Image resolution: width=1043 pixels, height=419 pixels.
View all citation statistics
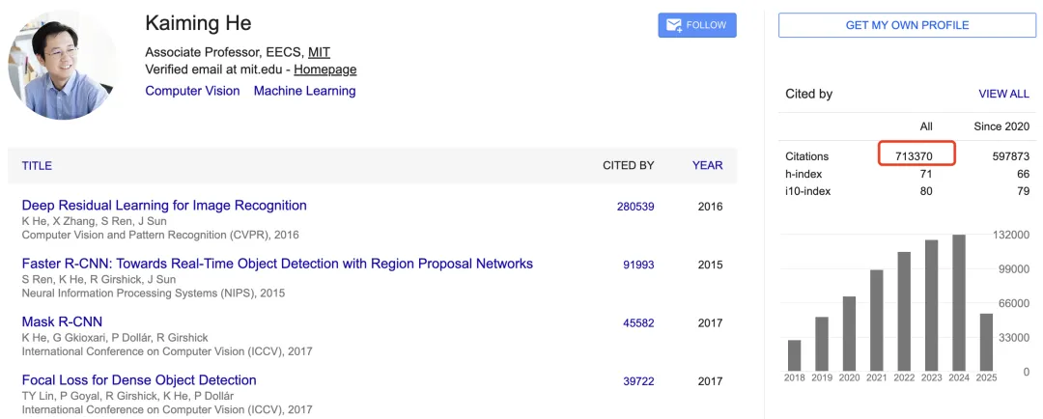[x=1003, y=94]
